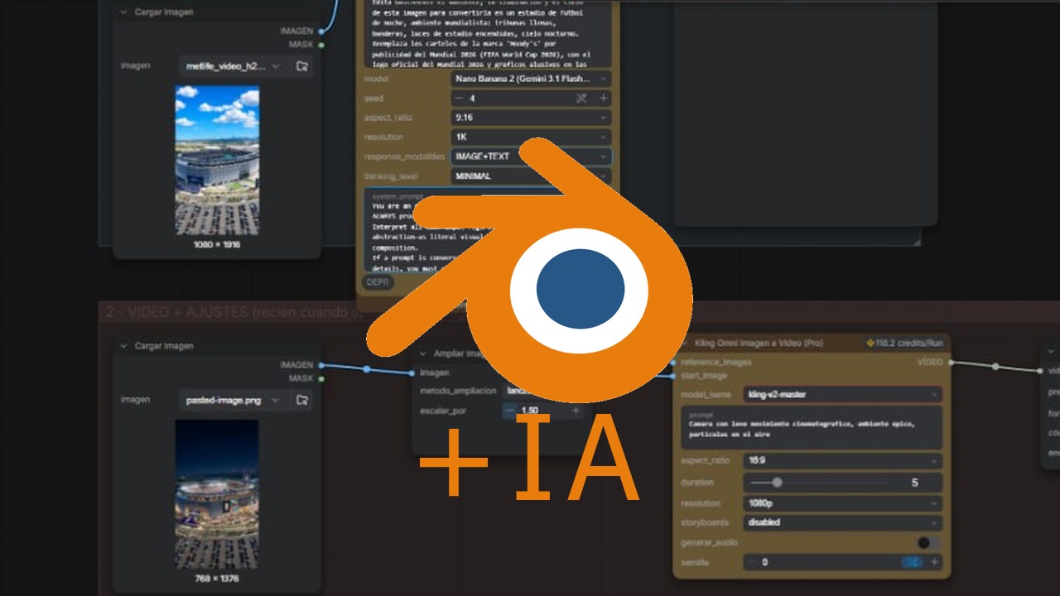Screen dimensions: 1060x596
Task: Decrease the semilla value
Action: [751, 562]
